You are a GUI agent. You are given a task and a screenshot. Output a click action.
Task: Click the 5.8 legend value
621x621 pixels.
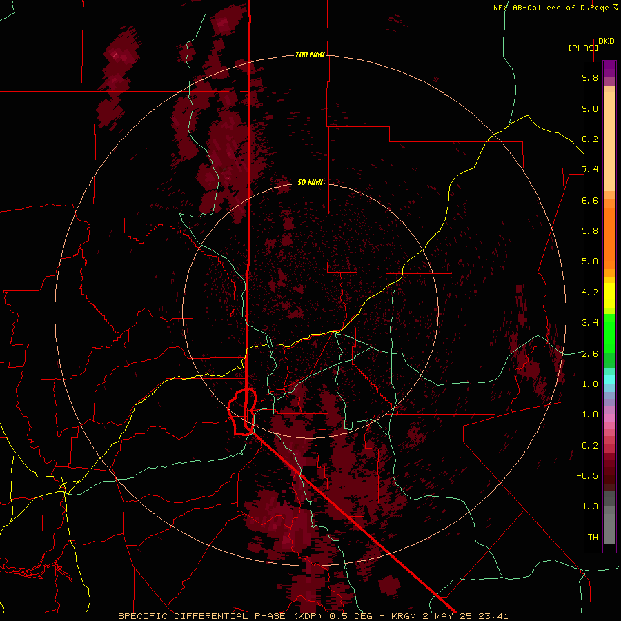pyautogui.click(x=590, y=231)
